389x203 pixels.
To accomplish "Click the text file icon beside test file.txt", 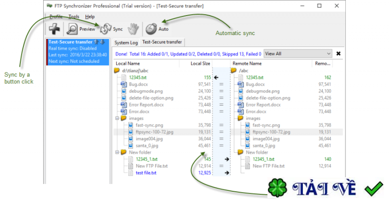I will coord(130,173).
